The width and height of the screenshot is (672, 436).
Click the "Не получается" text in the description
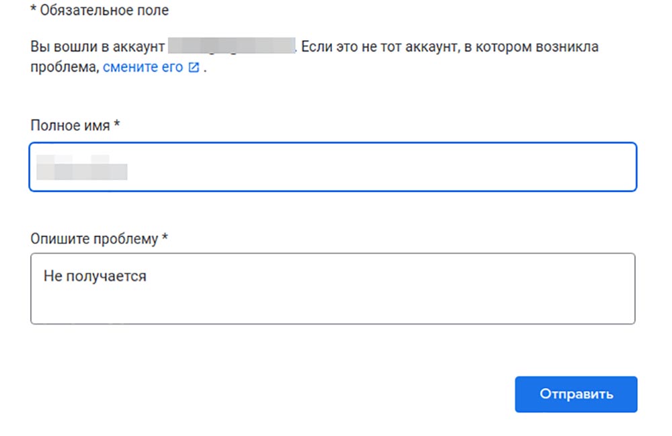pos(95,276)
